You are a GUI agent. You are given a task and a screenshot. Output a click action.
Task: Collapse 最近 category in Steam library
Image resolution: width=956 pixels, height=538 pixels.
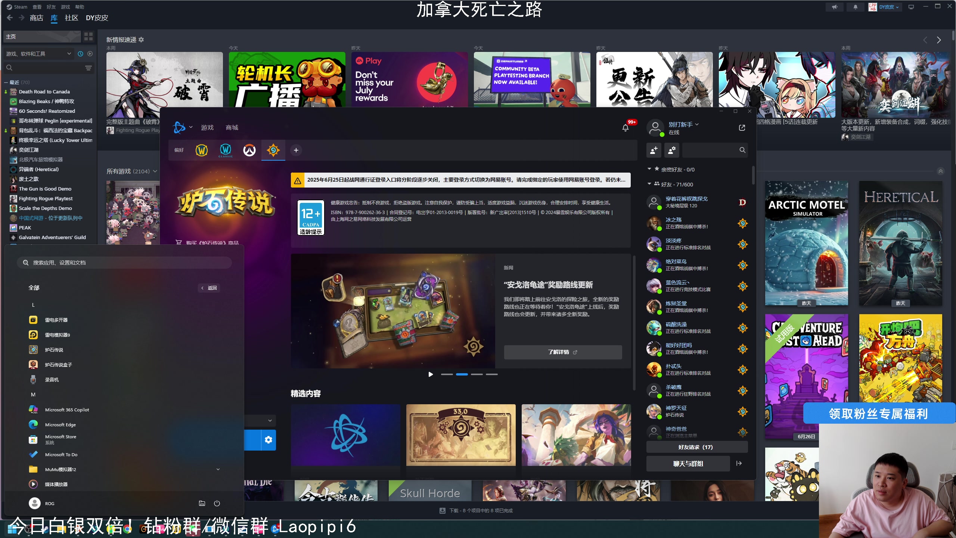pos(6,82)
